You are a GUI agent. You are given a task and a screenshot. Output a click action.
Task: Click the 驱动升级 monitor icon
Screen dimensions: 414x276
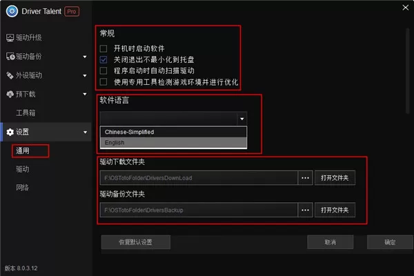click(10, 38)
